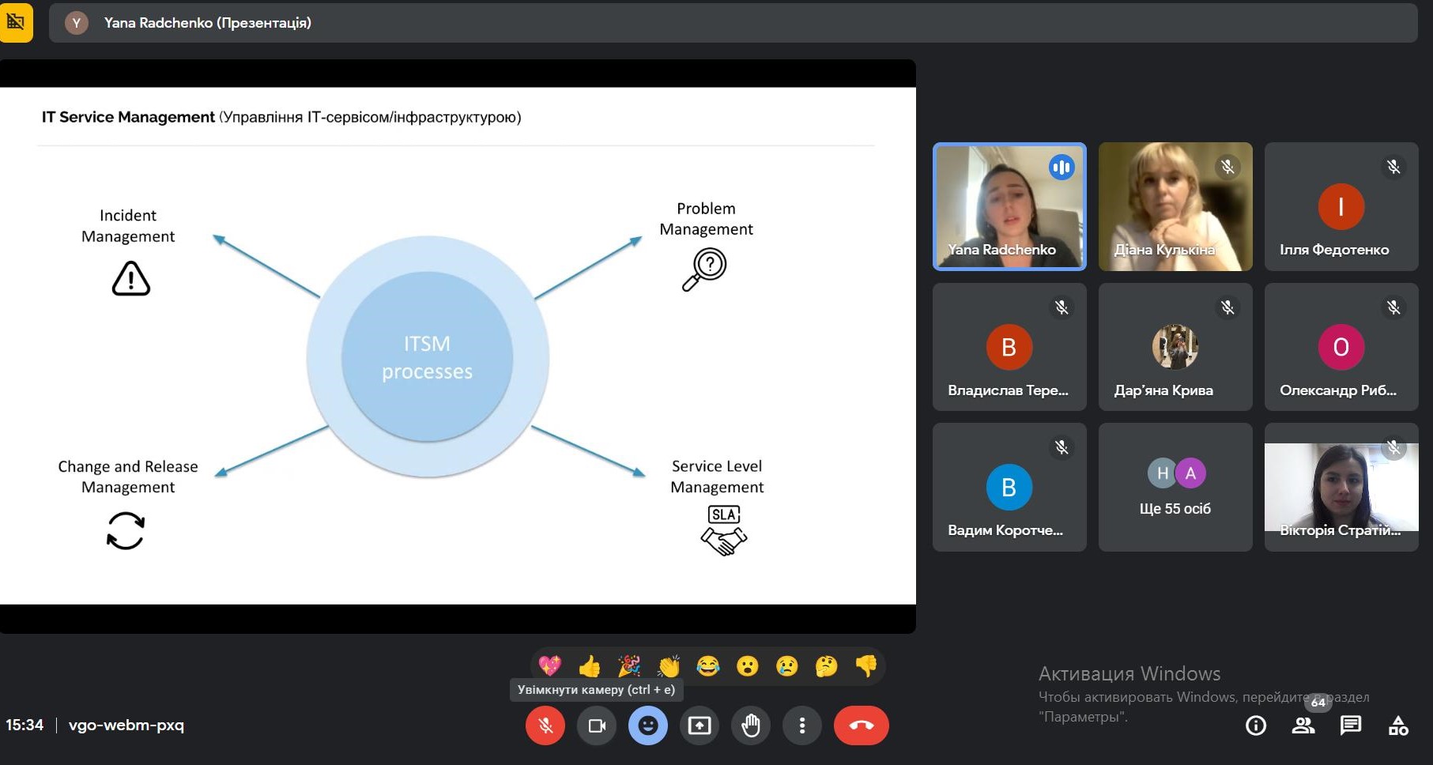Send a thumbs up reaction
This screenshot has height=765, width=1433.
pyautogui.click(x=590, y=666)
